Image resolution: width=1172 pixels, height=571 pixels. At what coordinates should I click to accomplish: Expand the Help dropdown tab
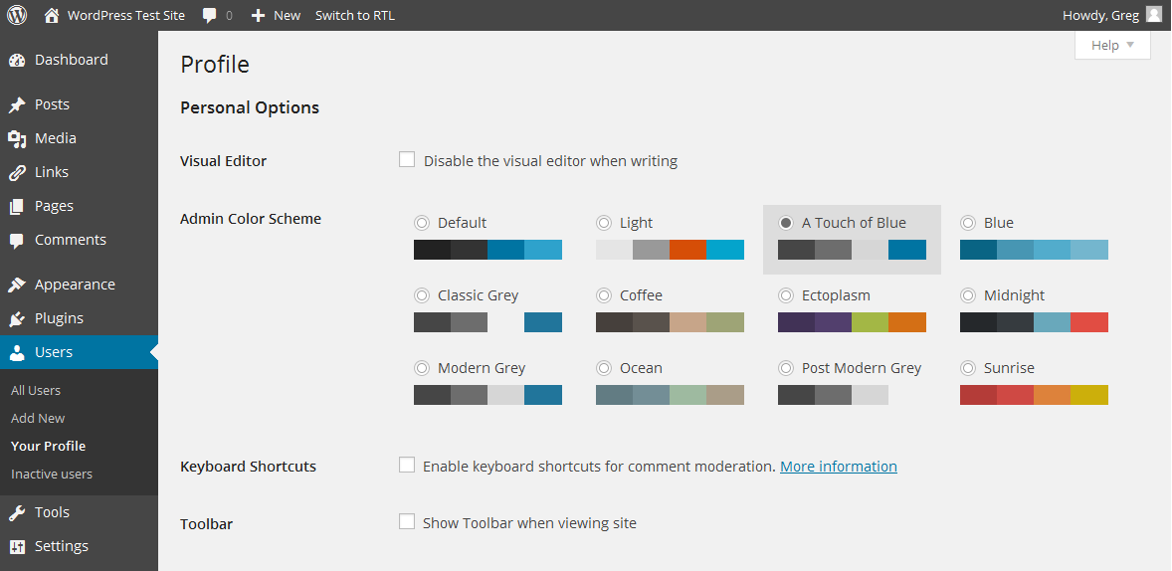tap(1111, 46)
